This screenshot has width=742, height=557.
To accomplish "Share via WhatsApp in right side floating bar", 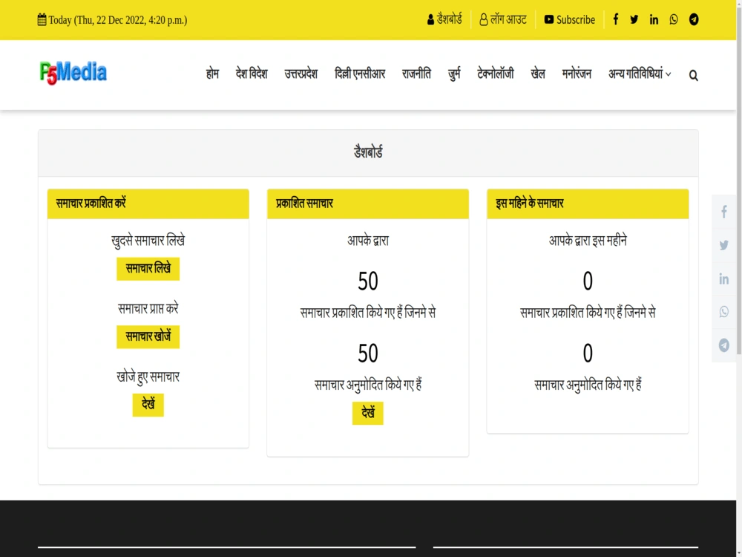I will coord(723,312).
